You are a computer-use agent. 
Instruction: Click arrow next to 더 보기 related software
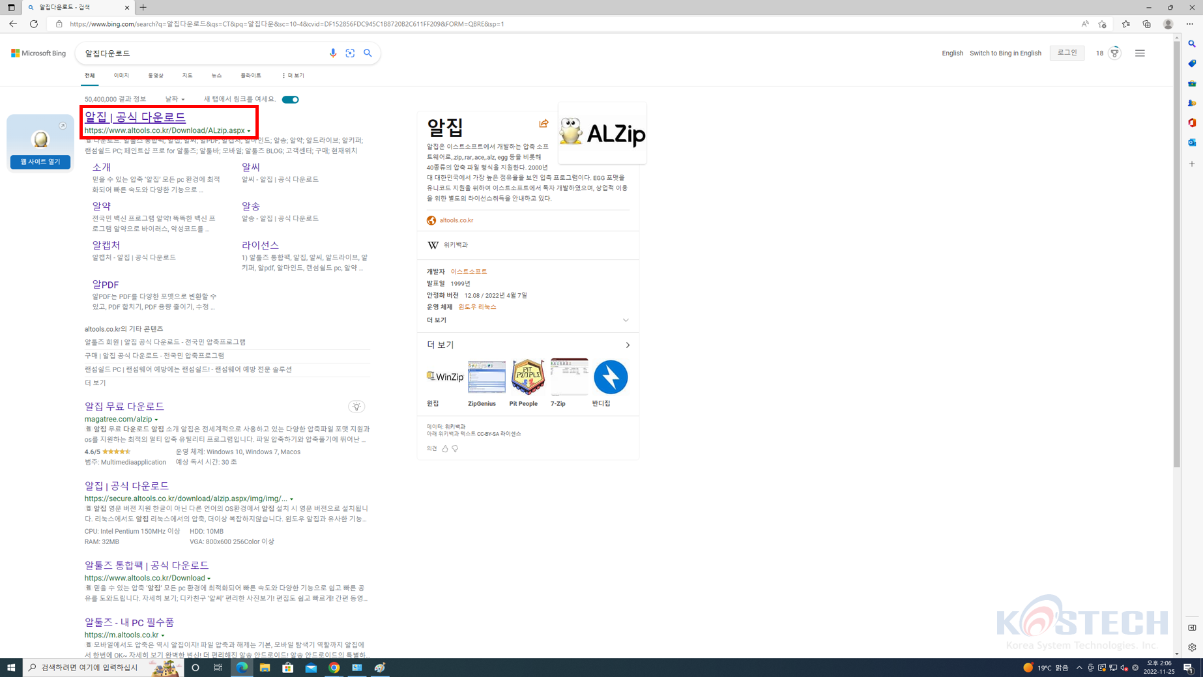pos(628,345)
